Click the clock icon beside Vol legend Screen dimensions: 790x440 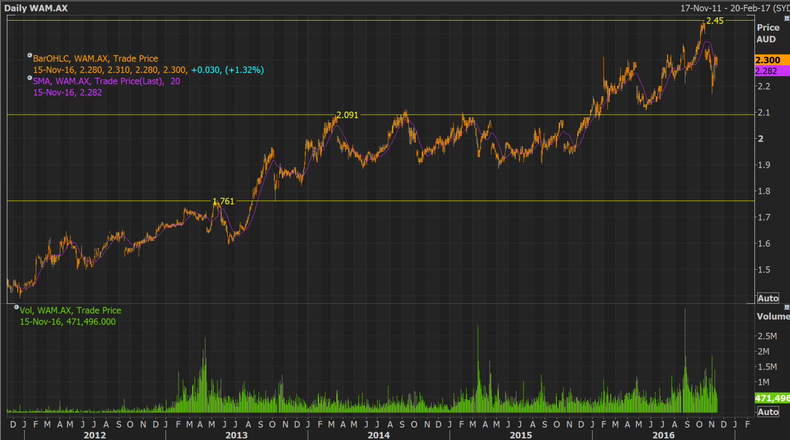coord(16,307)
